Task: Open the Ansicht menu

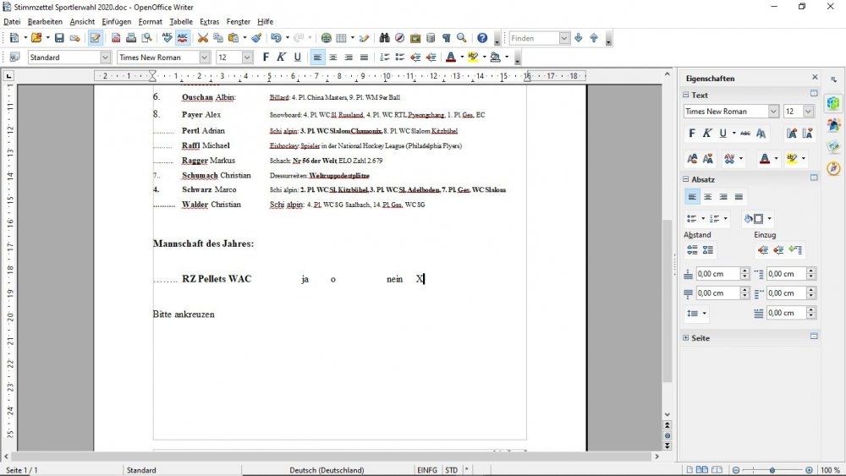Action: pyautogui.click(x=82, y=22)
